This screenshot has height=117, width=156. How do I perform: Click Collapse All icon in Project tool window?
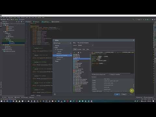(x=19, y=22)
